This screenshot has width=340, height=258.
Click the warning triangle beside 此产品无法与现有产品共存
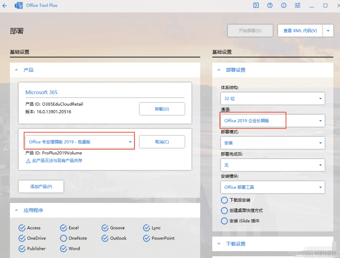pos(28,160)
